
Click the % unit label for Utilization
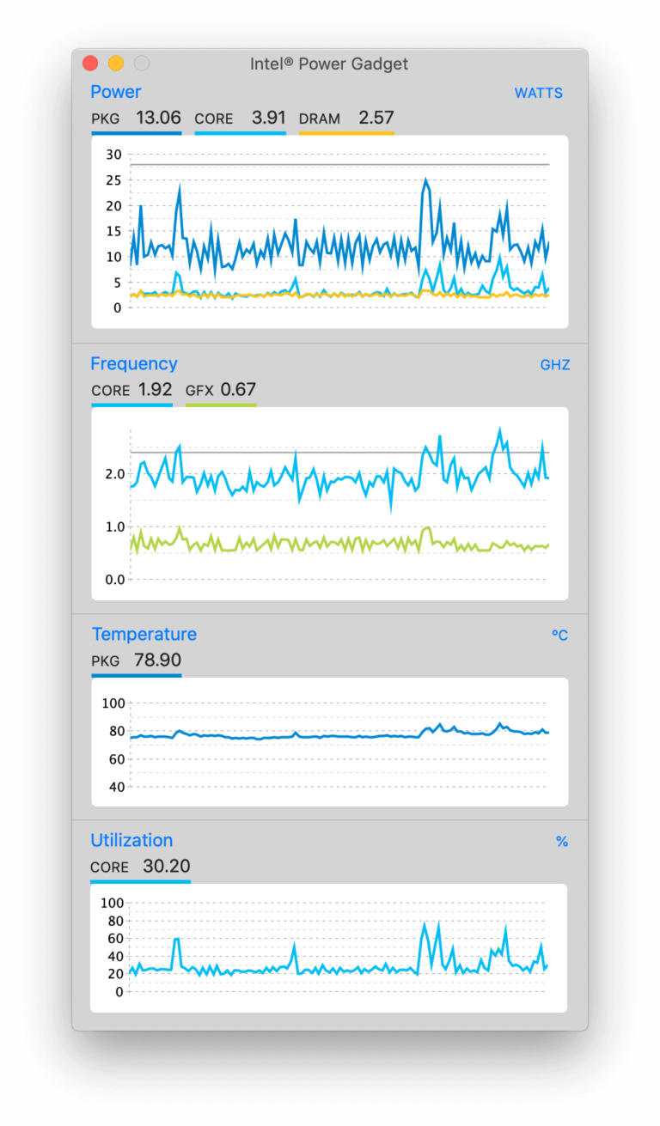click(x=562, y=842)
